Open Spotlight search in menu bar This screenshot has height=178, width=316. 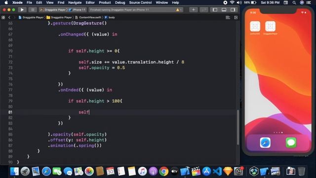coord(294,2)
